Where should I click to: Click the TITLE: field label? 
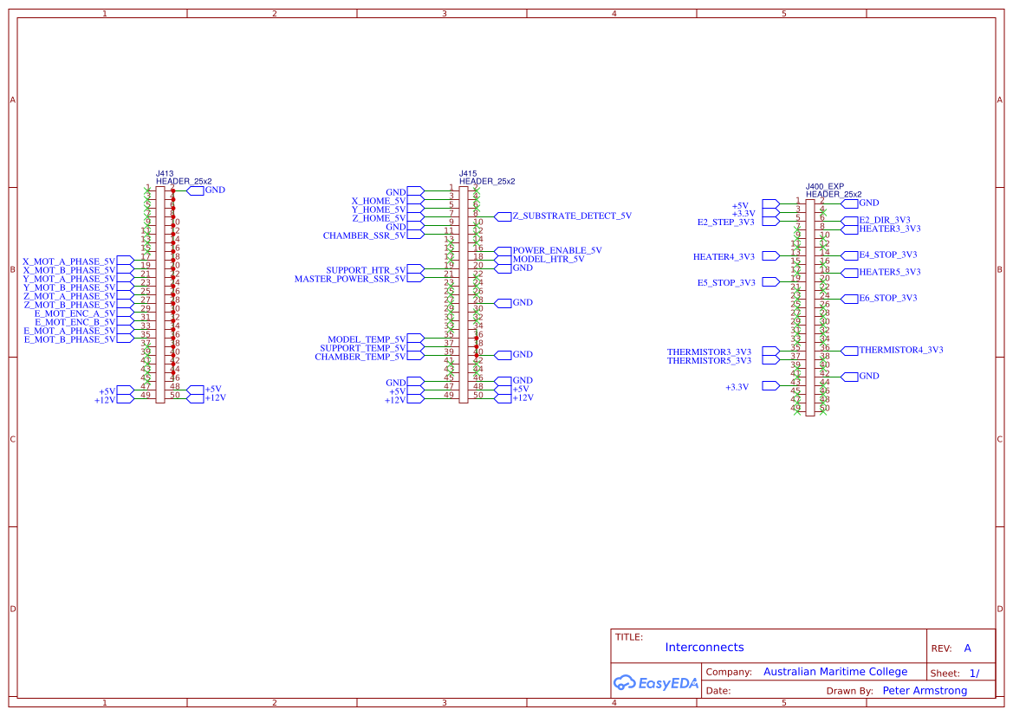pos(629,637)
